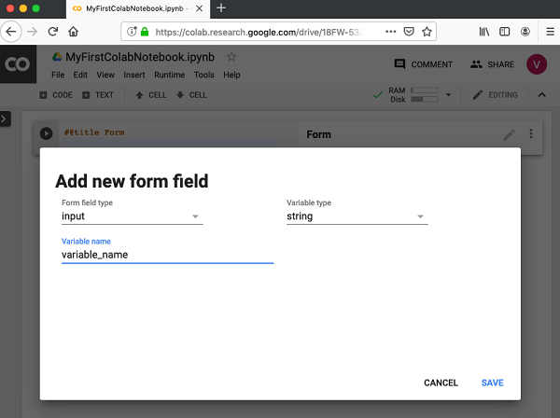Click the connected green check mark

click(x=378, y=95)
